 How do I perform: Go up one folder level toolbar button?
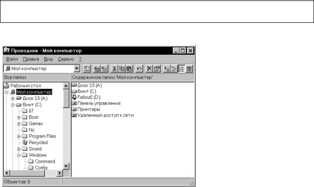[x=87, y=69]
